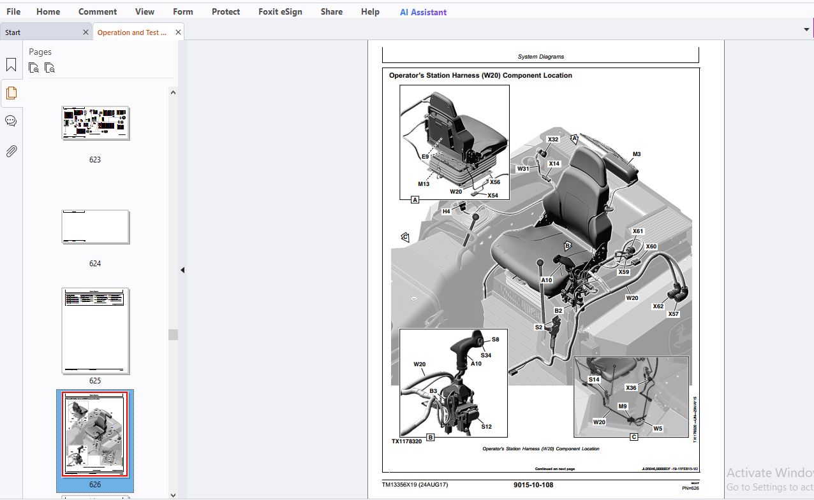Collapse the navigation panel with the arrow
814x500 pixels.
(x=182, y=270)
